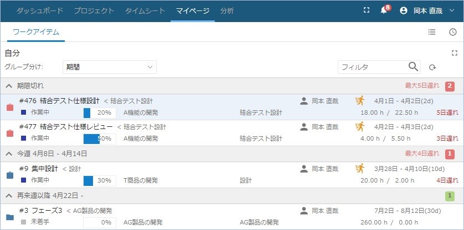Select the ワークアイテム tab
This screenshot has height=230, width=464.
(36, 32)
